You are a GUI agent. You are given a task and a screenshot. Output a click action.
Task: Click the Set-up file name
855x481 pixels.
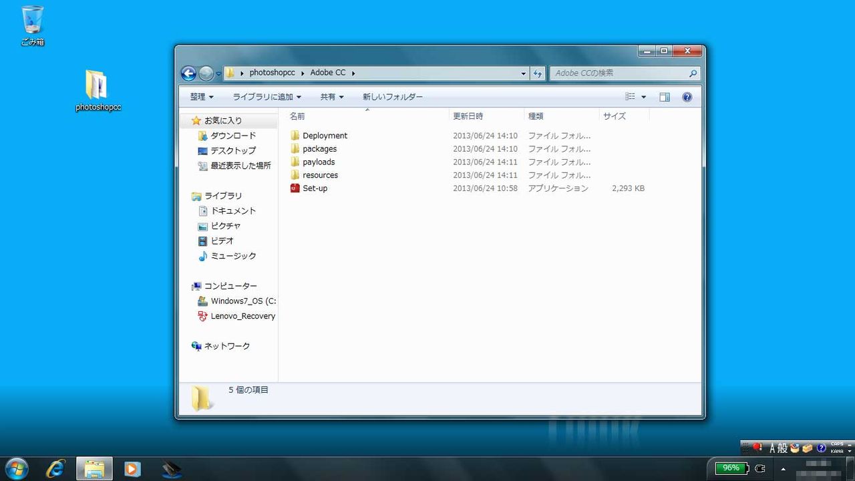click(315, 188)
